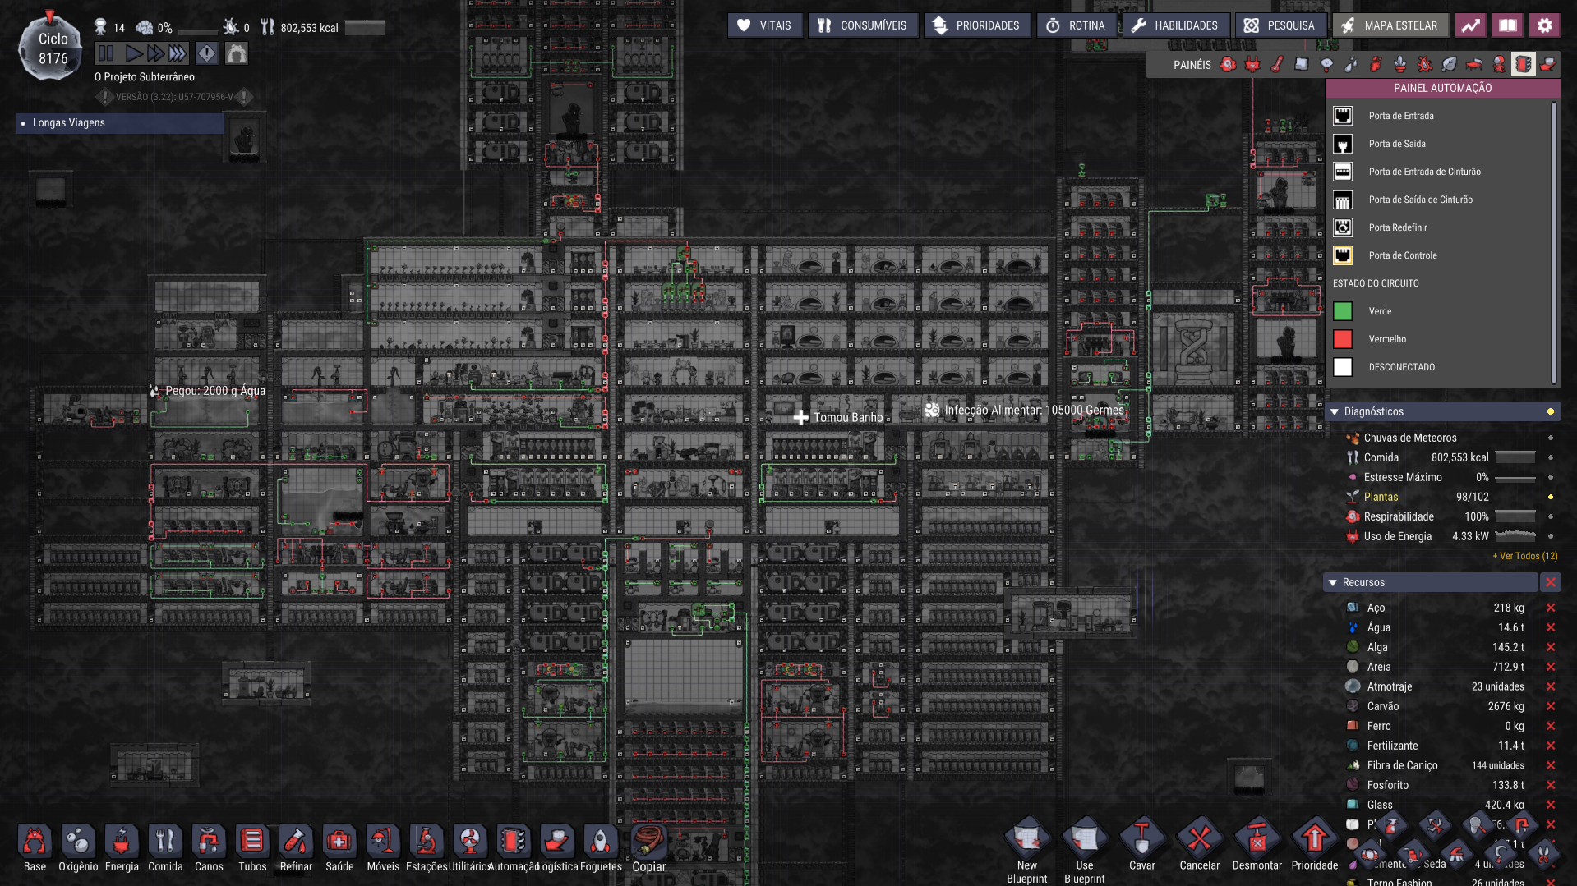Open the Rotina menu
Image resolution: width=1577 pixels, height=886 pixels.
tap(1077, 25)
